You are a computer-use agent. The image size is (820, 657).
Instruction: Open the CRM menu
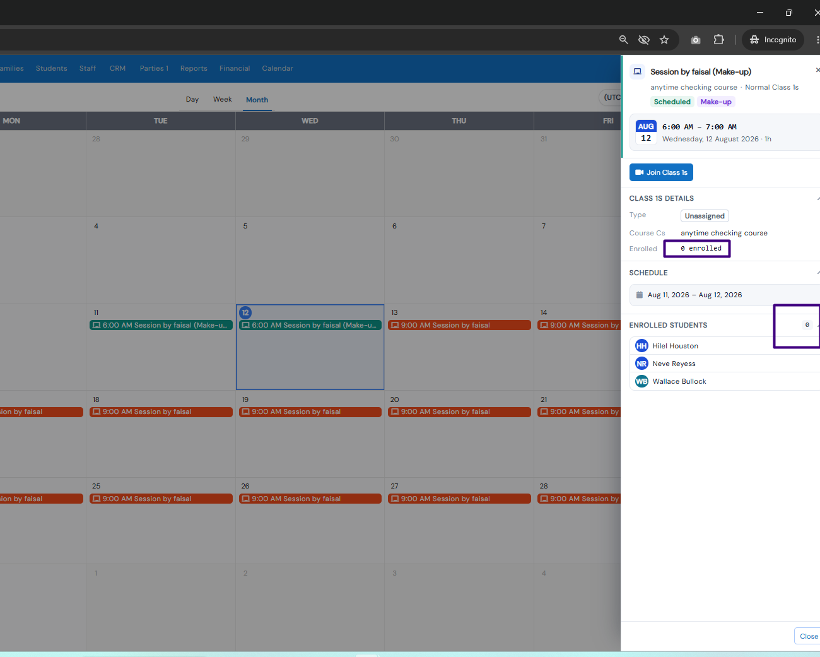(x=117, y=68)
